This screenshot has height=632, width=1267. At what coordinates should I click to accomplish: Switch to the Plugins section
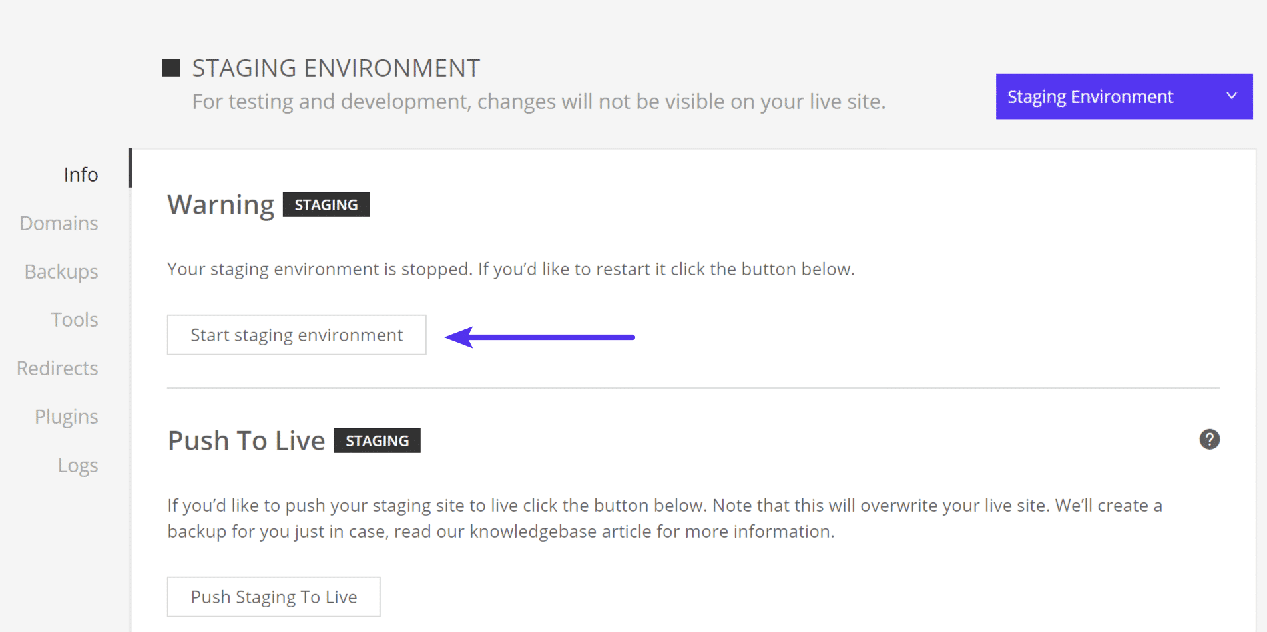point(66,417)
